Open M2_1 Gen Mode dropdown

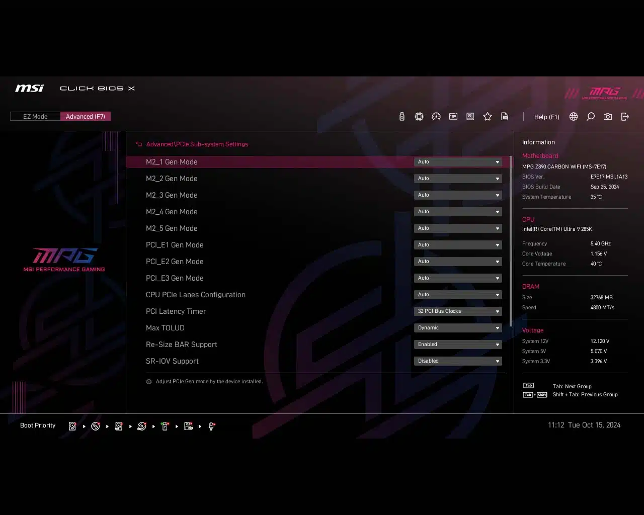(x=458, y=162)
